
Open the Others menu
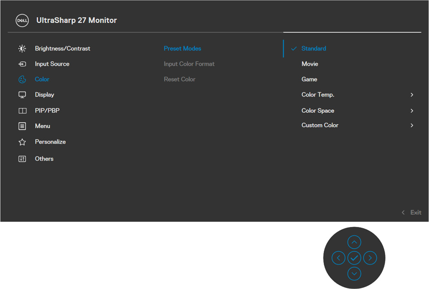pyautogui.click(x=44, y=159)
